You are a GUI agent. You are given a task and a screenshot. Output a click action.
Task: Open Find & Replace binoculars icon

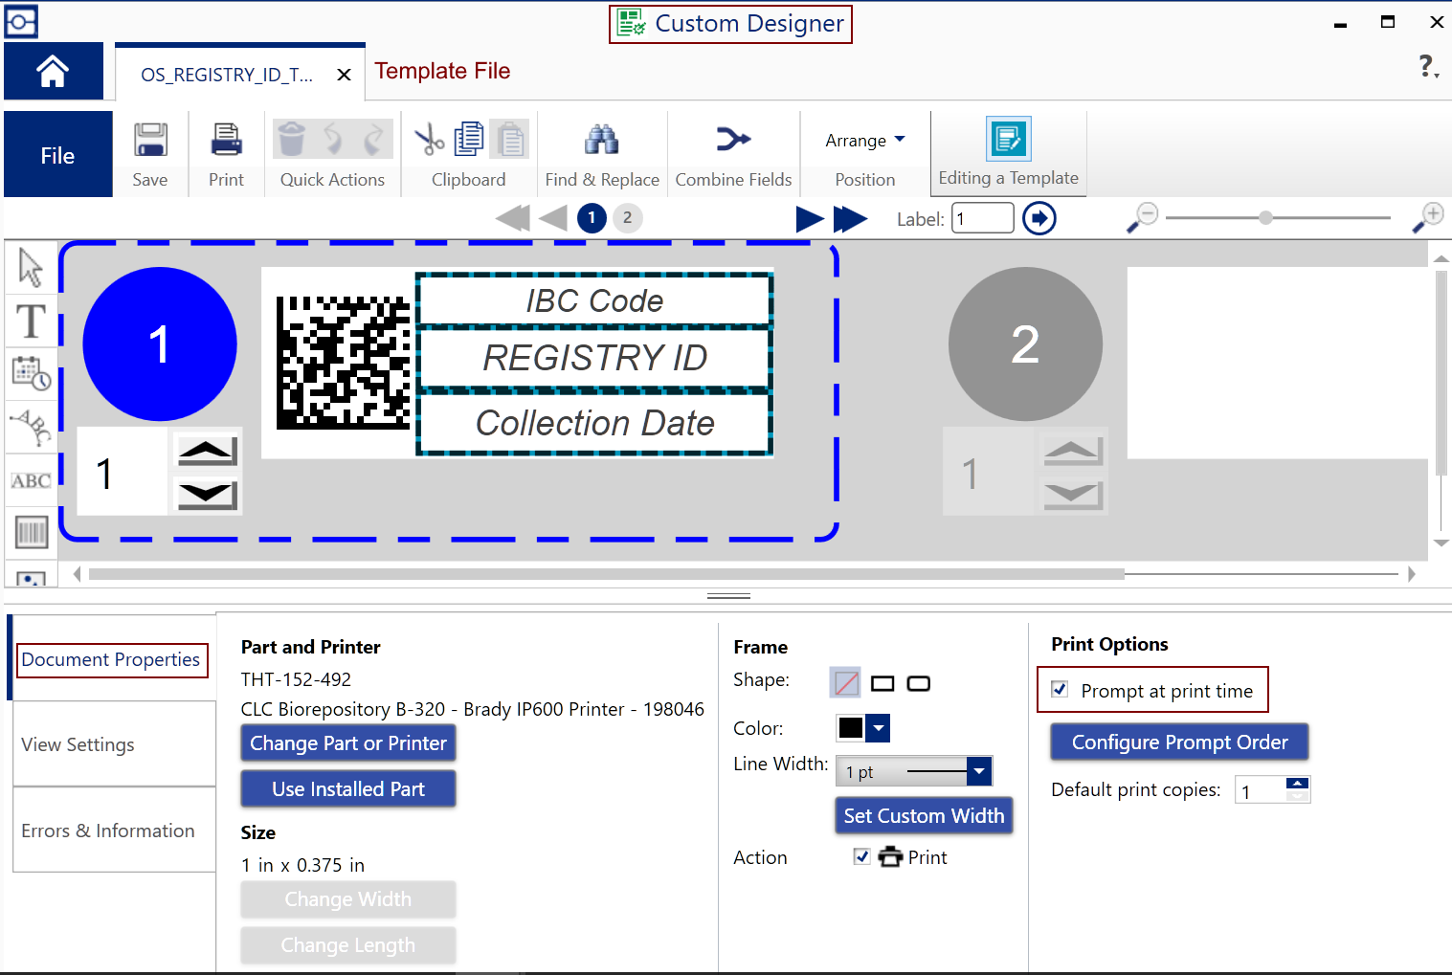point(601,140)
